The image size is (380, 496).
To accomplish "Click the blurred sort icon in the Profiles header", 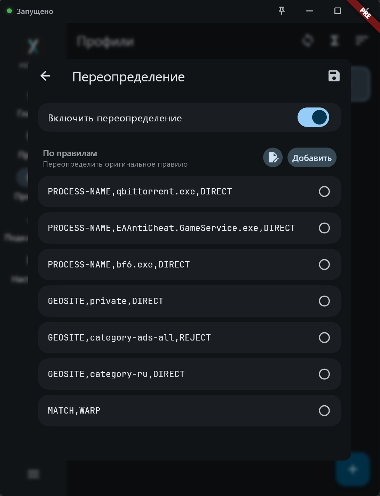I will 362,40.
